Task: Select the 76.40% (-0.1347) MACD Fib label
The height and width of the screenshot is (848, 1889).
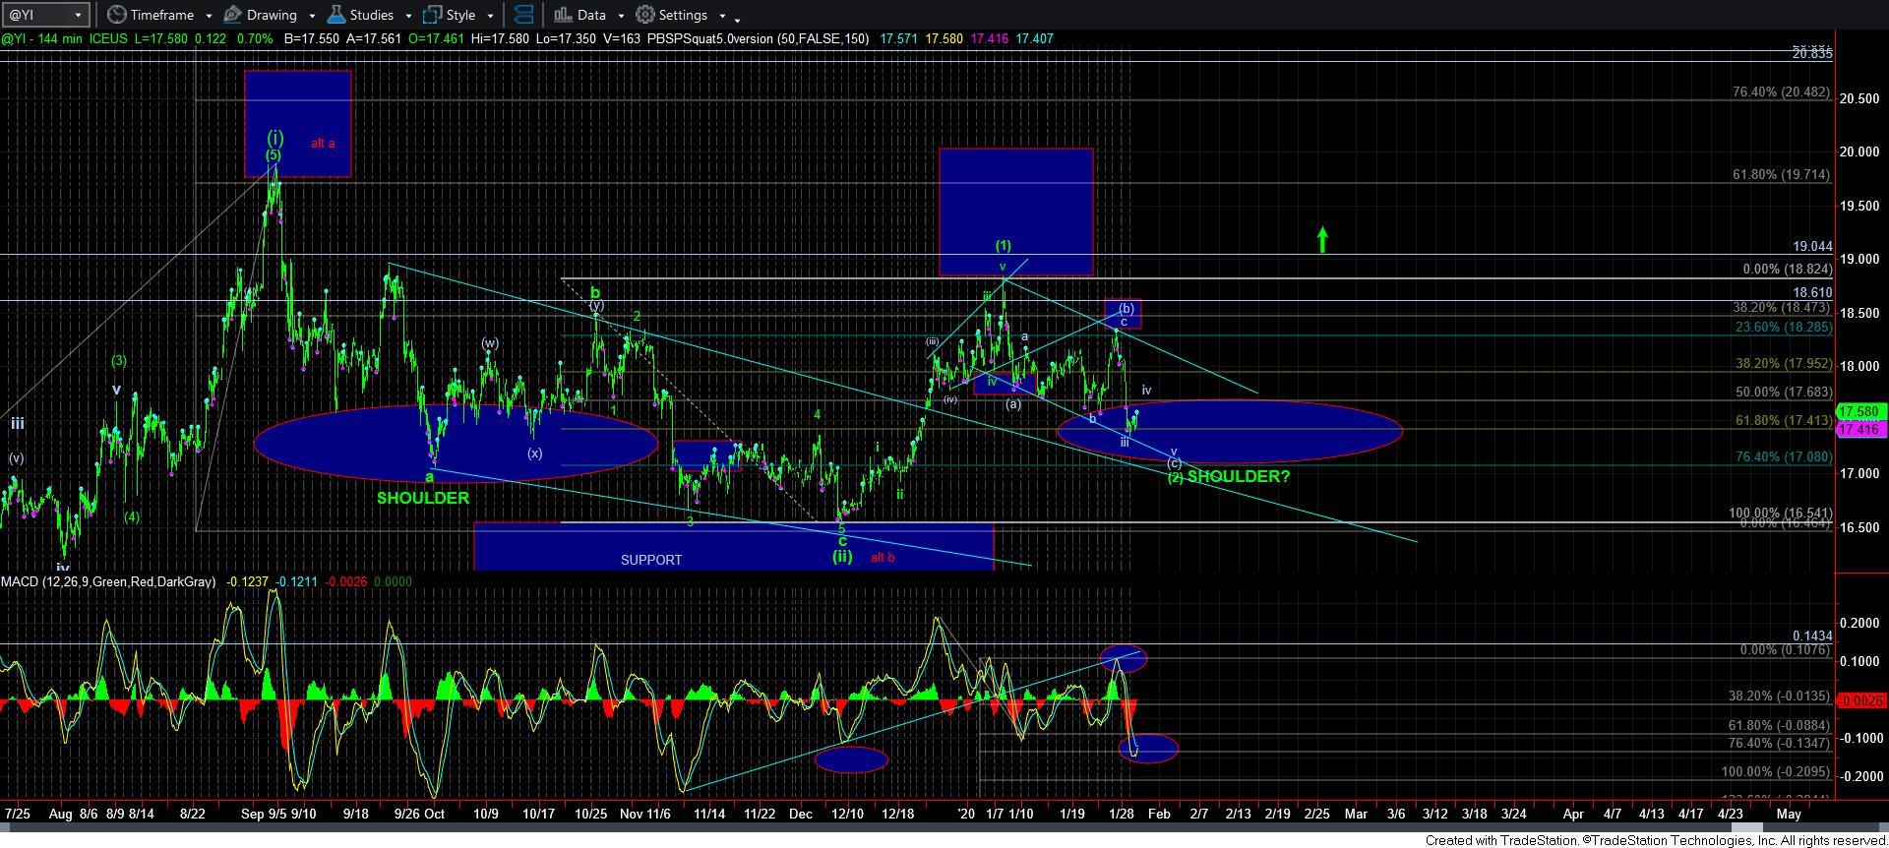Action: (1780, 743)
